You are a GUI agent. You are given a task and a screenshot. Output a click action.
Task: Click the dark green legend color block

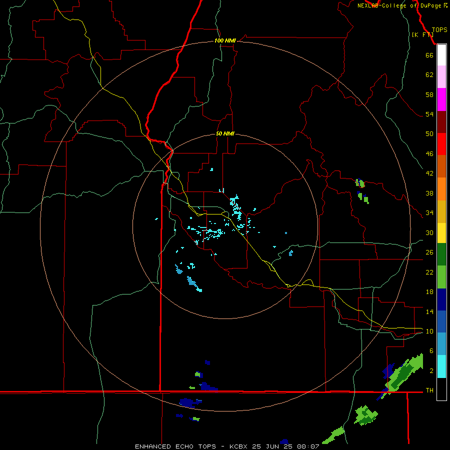click(441, 254)
